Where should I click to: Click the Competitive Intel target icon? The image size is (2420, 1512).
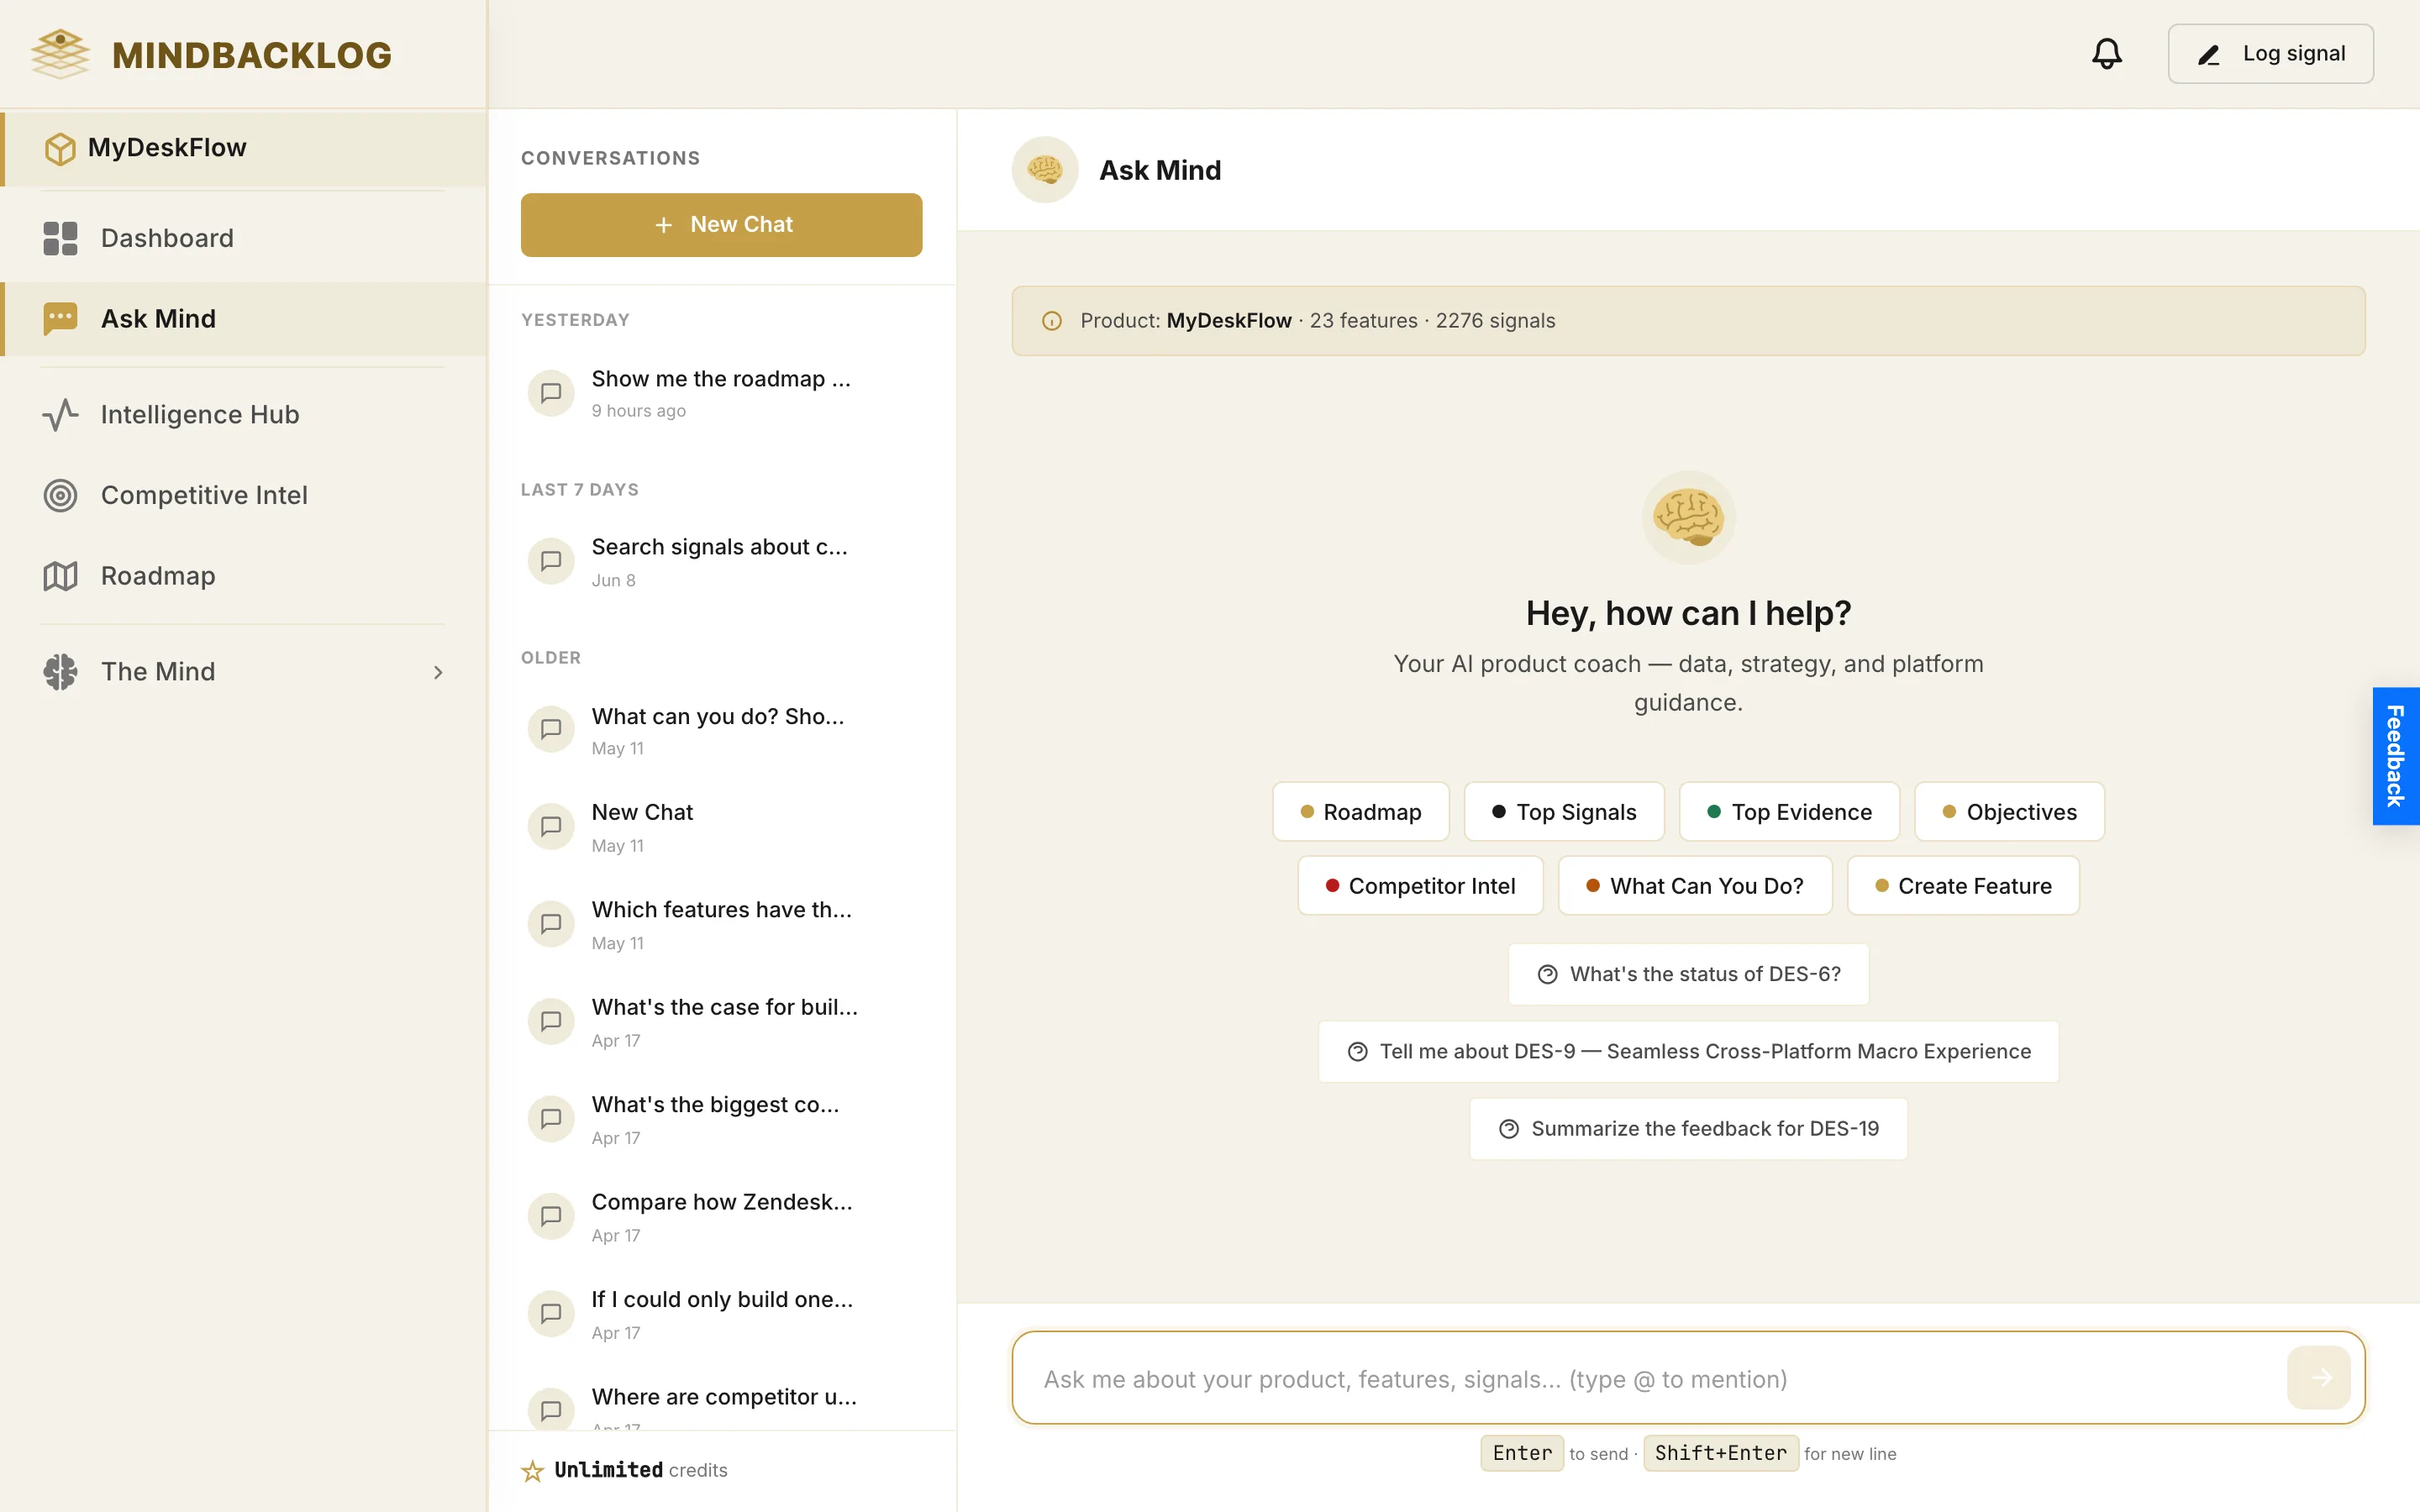click(60, 495)
